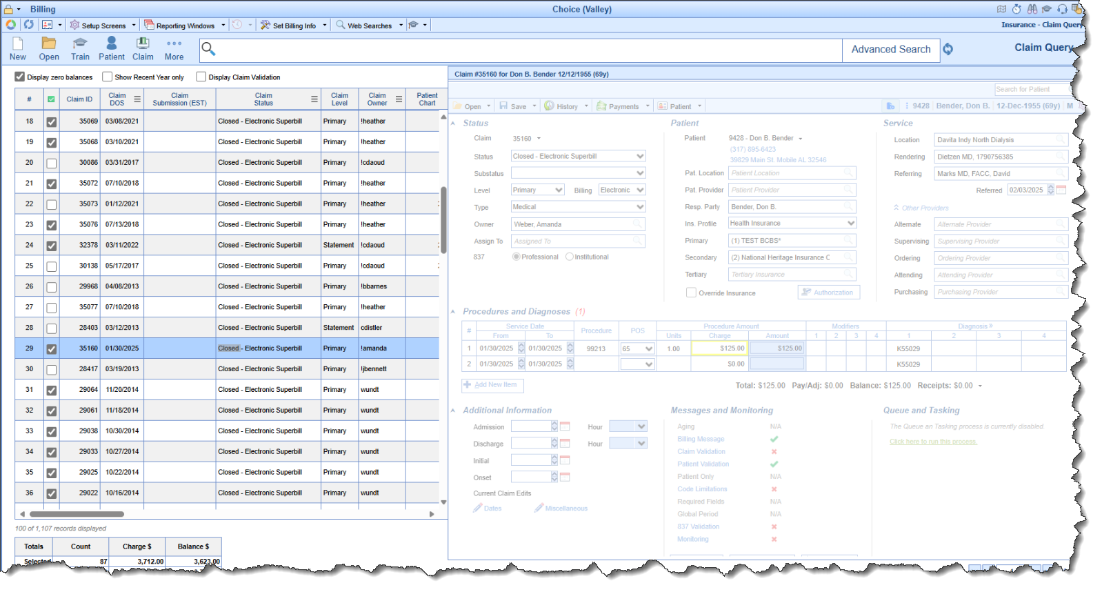Click the Dates pencil icon under Current Claim Edits

tap(478, 508)
